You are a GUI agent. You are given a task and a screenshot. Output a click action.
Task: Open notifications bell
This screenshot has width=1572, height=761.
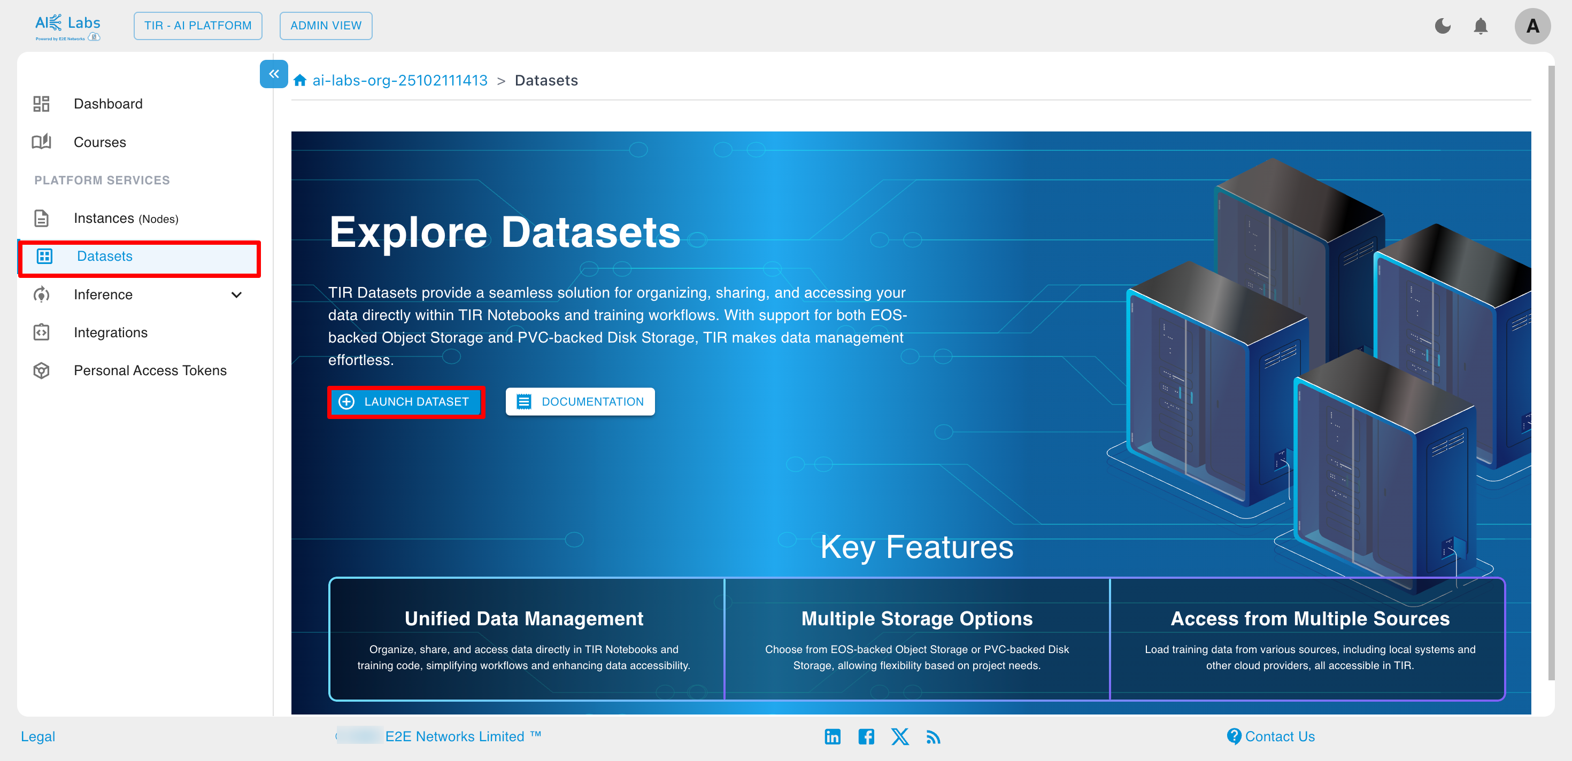1481,26
